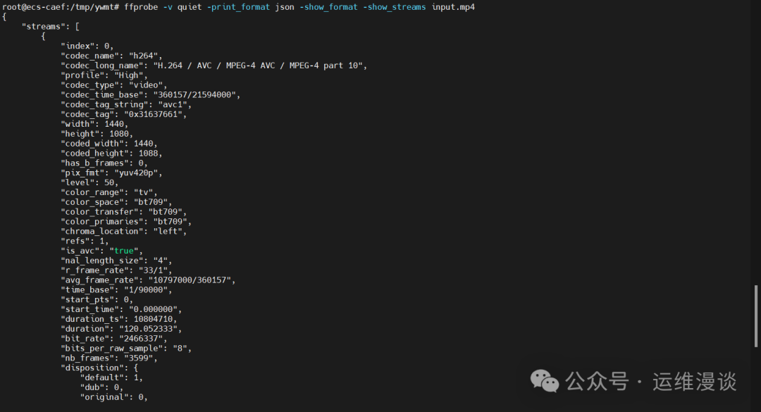
Task: Click the "r_frame_rate": "33/1" line
Action: tap(114, 270)
